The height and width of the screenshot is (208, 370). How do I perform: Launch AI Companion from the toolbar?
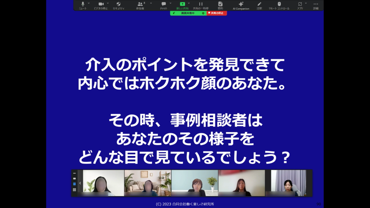[x=241, y=4]
